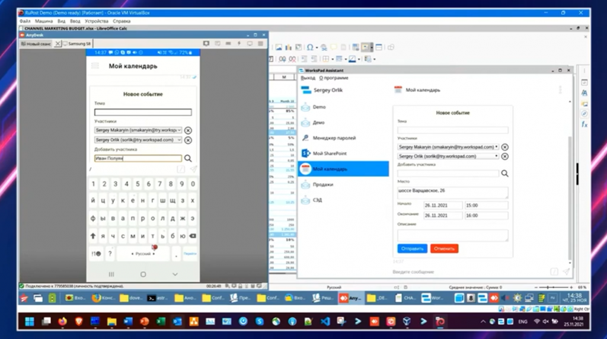Open Firefox icon on Windows host taskbar

[x=62, y=321]
